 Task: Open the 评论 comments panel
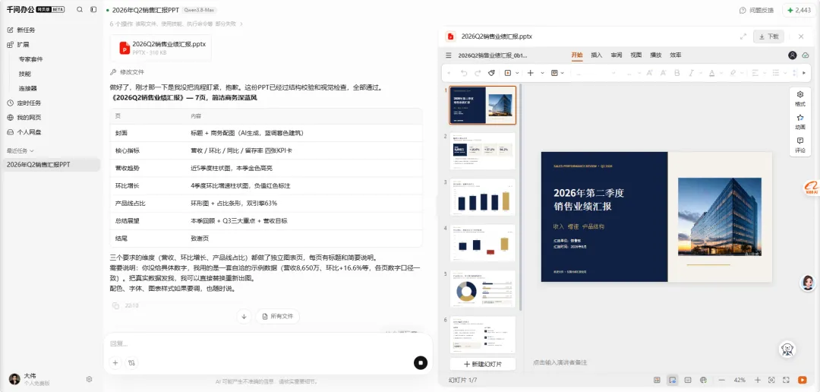point(800,144)
